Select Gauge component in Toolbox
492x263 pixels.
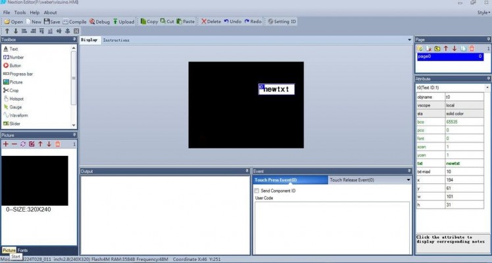(x=12, y=107)
